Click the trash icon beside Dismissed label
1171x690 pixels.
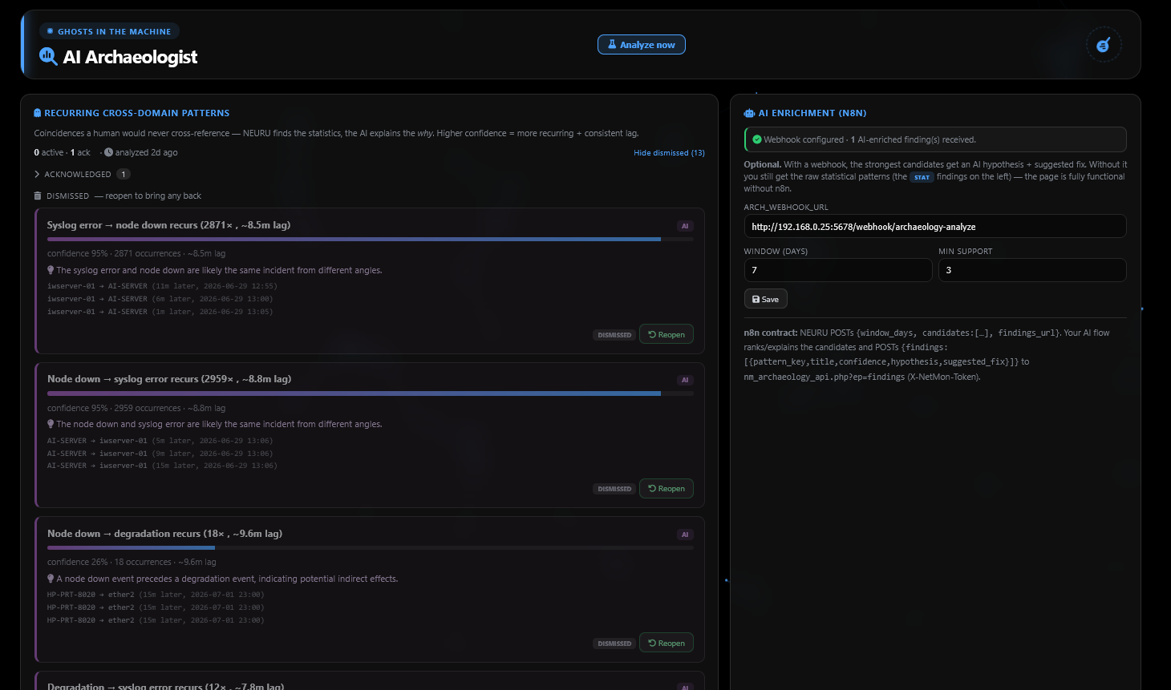tap(38, 196)
